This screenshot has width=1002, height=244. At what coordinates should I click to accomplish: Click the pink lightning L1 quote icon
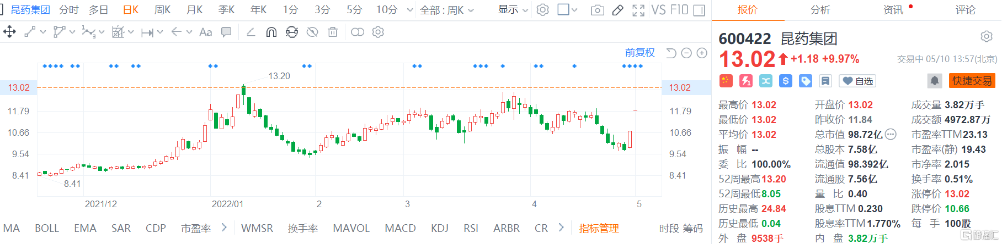(746, 81)
